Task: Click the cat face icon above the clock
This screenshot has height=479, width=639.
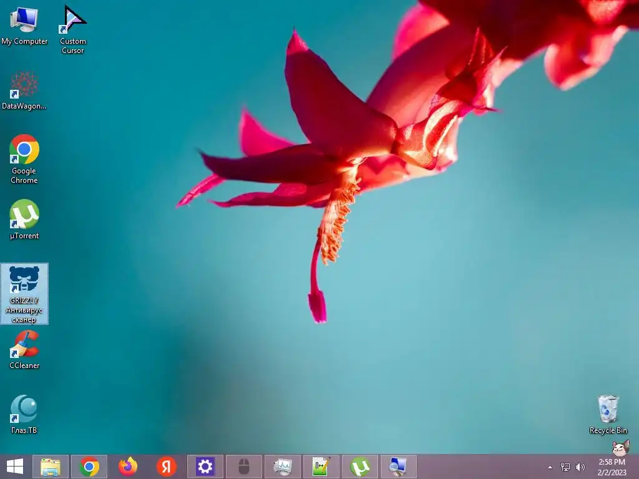Action: [620, 448]
